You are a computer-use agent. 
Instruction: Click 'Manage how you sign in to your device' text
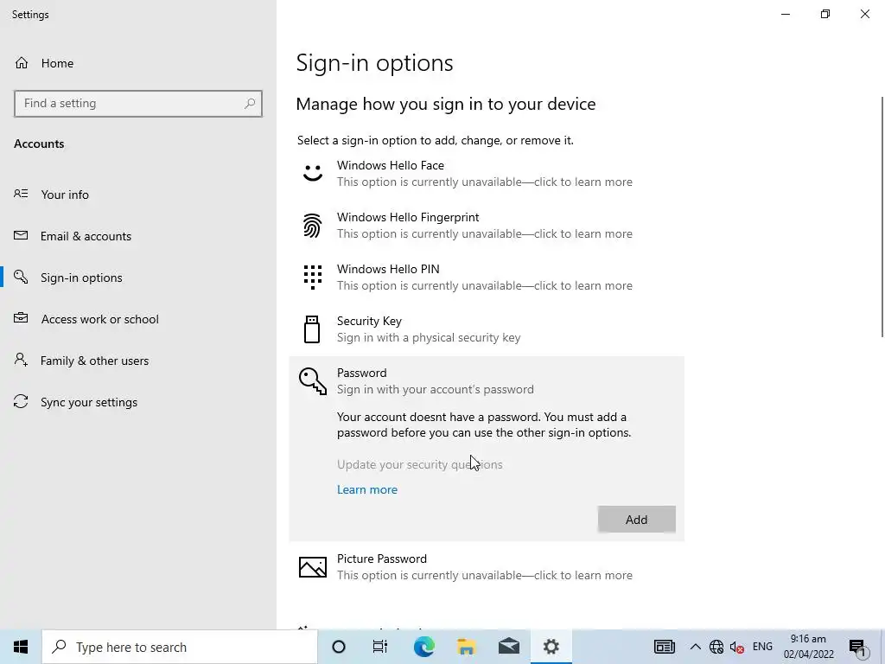click(446, 104)
